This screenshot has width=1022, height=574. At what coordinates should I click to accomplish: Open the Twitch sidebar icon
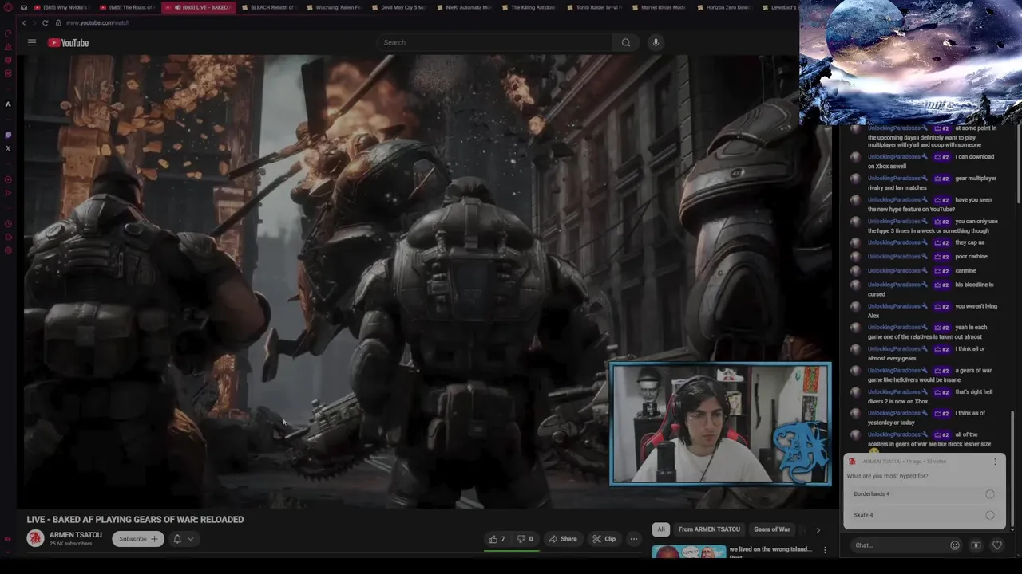(8, 135)
